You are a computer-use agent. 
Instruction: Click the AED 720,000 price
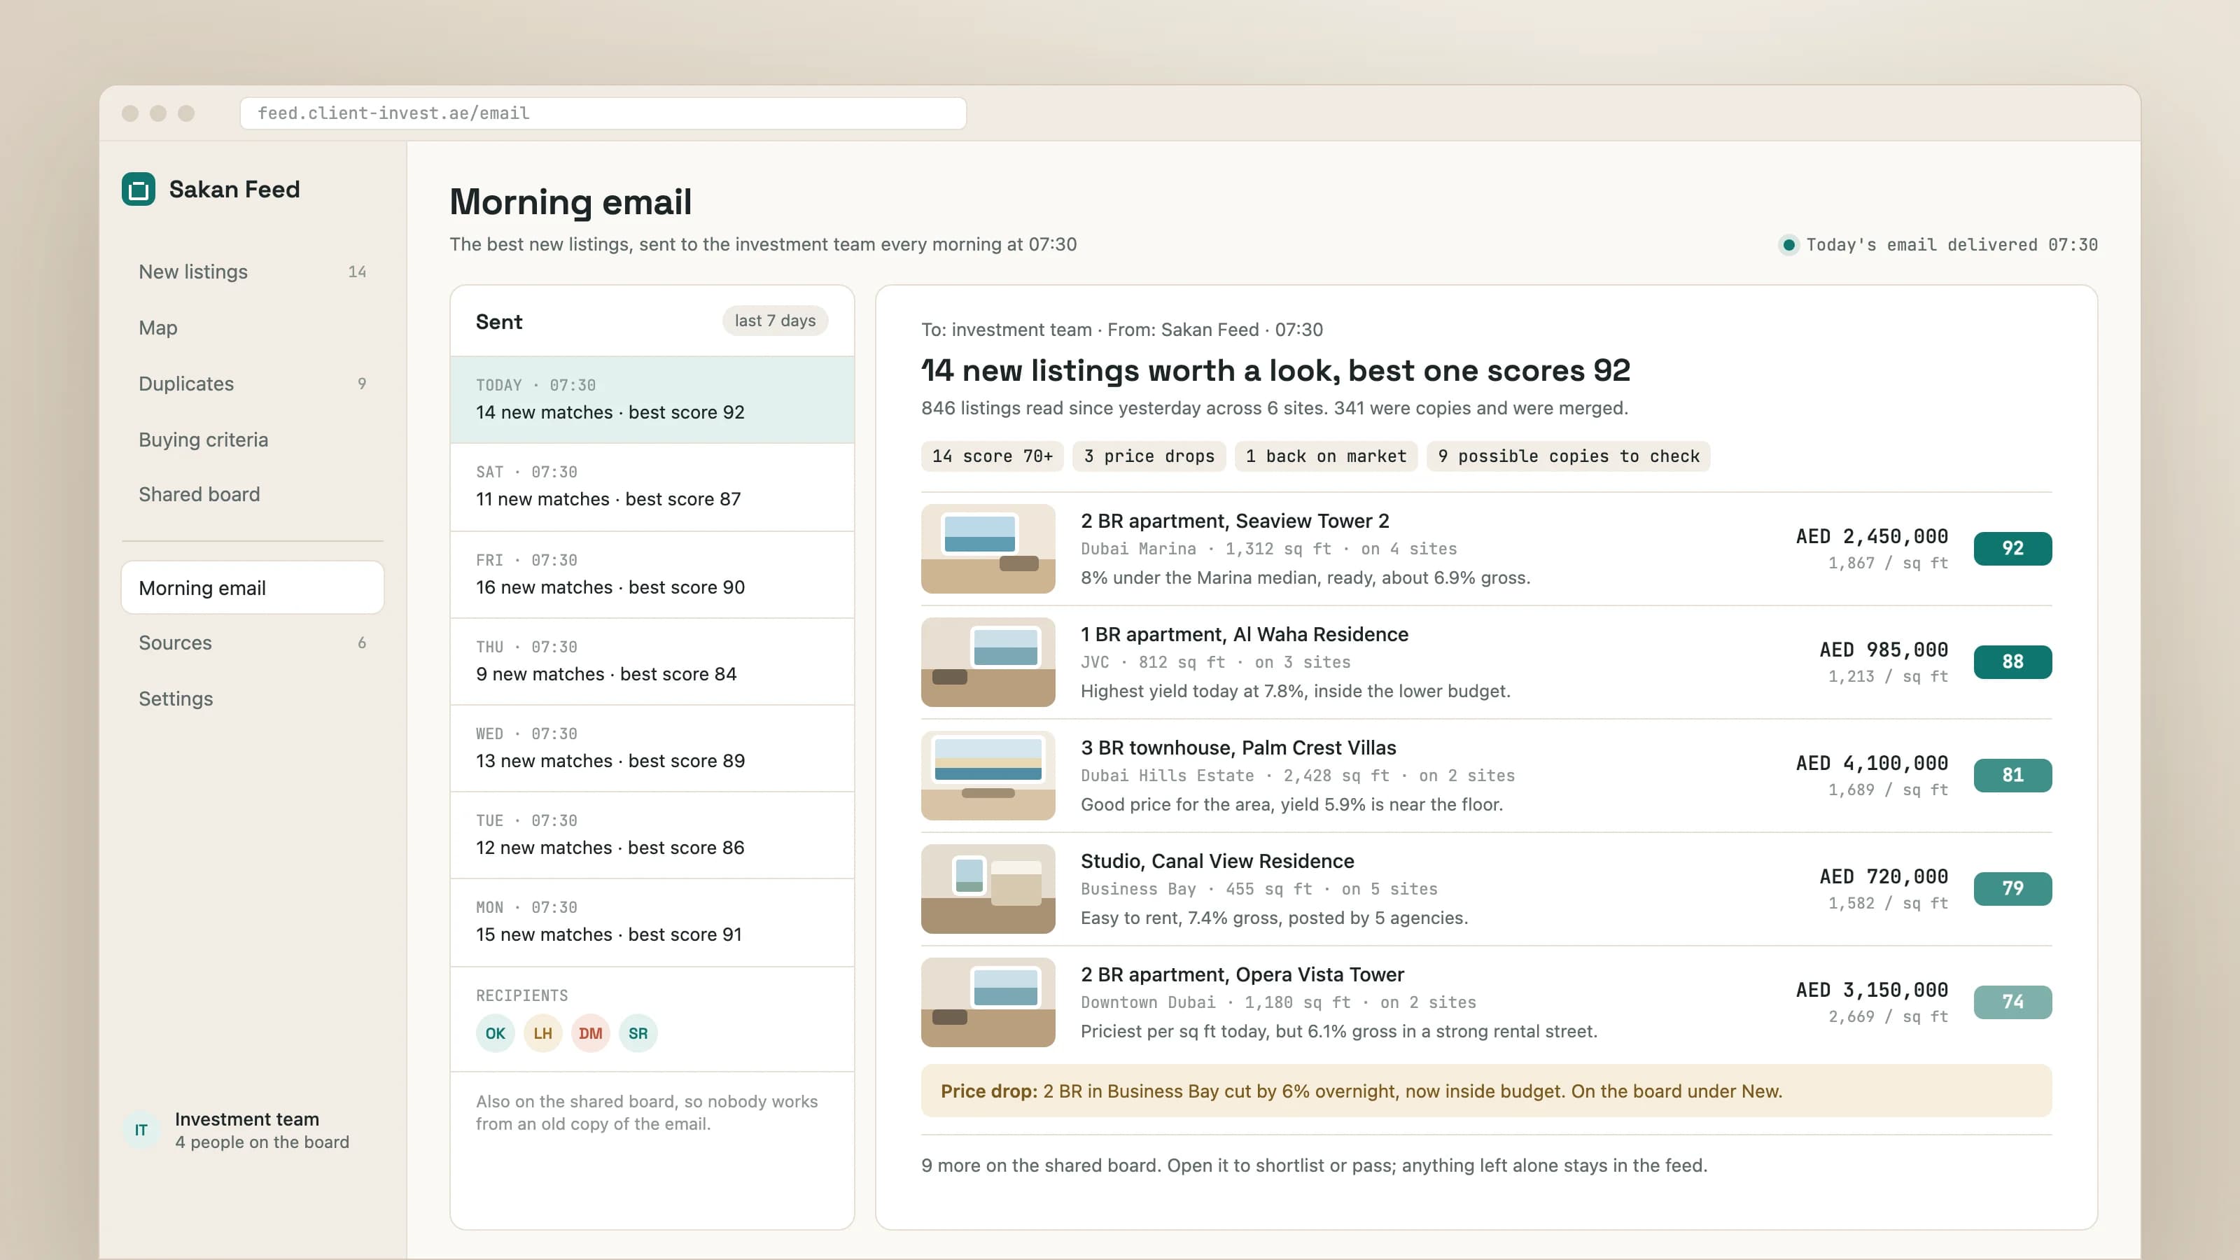tap(1884, 876)
